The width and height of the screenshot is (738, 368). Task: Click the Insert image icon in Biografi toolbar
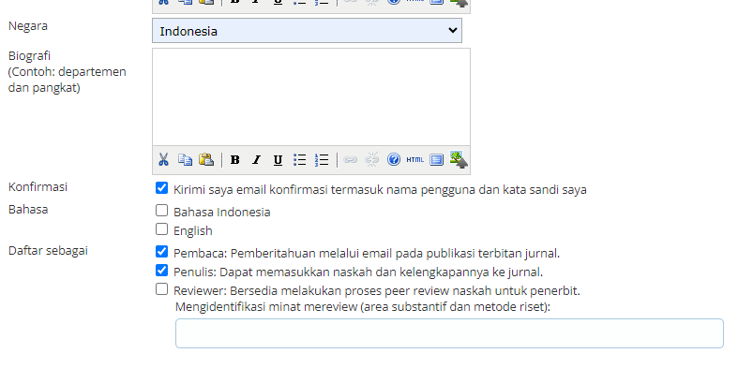[x=459, y=159]
